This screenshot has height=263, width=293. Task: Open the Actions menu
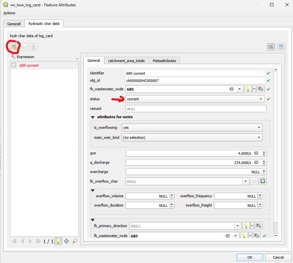pos(9,13)
